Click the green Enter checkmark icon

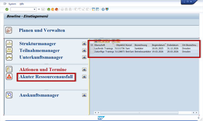(7, 9)
